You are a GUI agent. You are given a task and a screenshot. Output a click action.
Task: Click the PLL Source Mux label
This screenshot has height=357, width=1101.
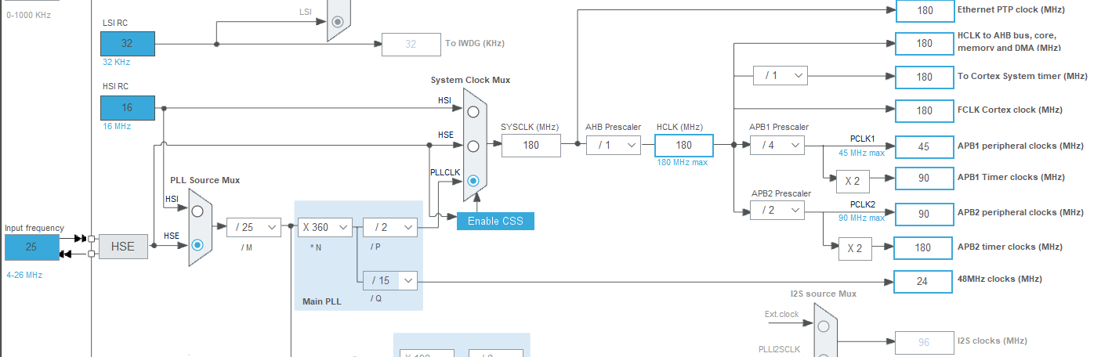point(205,180)
